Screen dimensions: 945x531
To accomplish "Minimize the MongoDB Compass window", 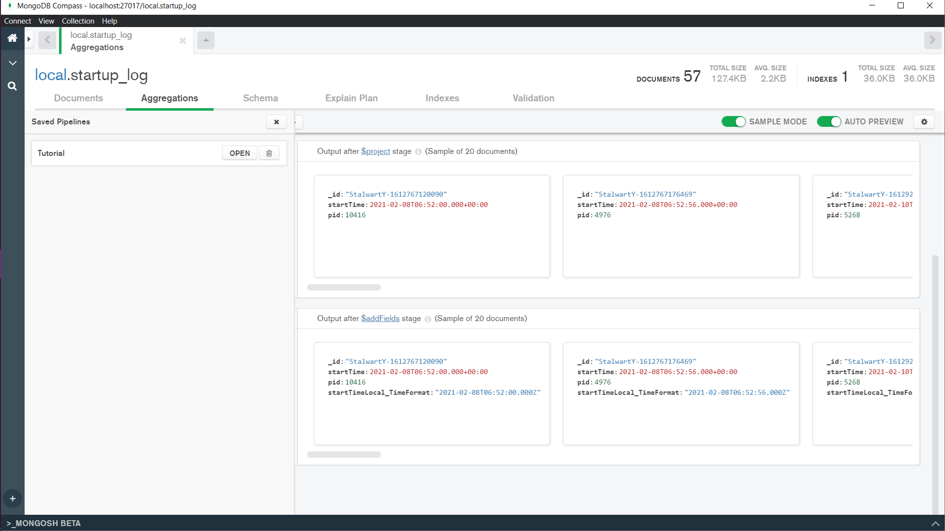I will [872, 6].
